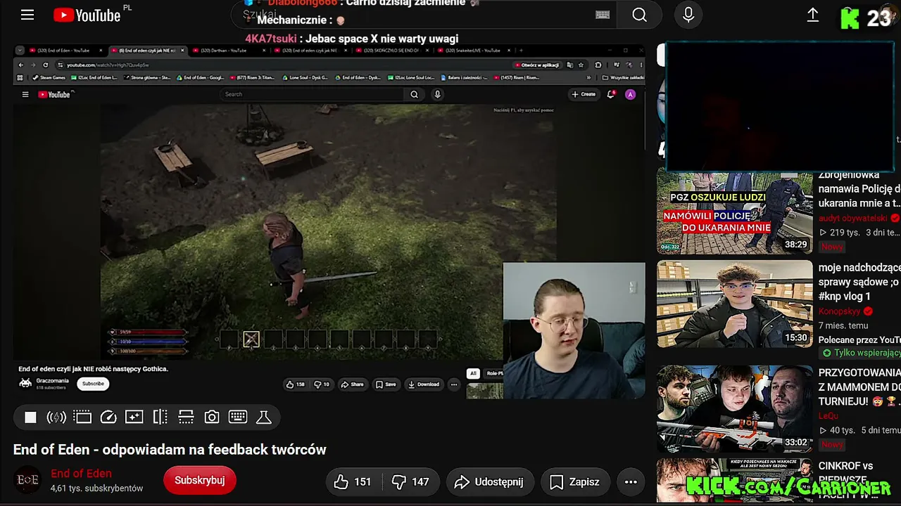Open the Wszystkie zakładki bookmarks folder
The image size is (901, 506).
pyautogui.click(x=623, y=77)
